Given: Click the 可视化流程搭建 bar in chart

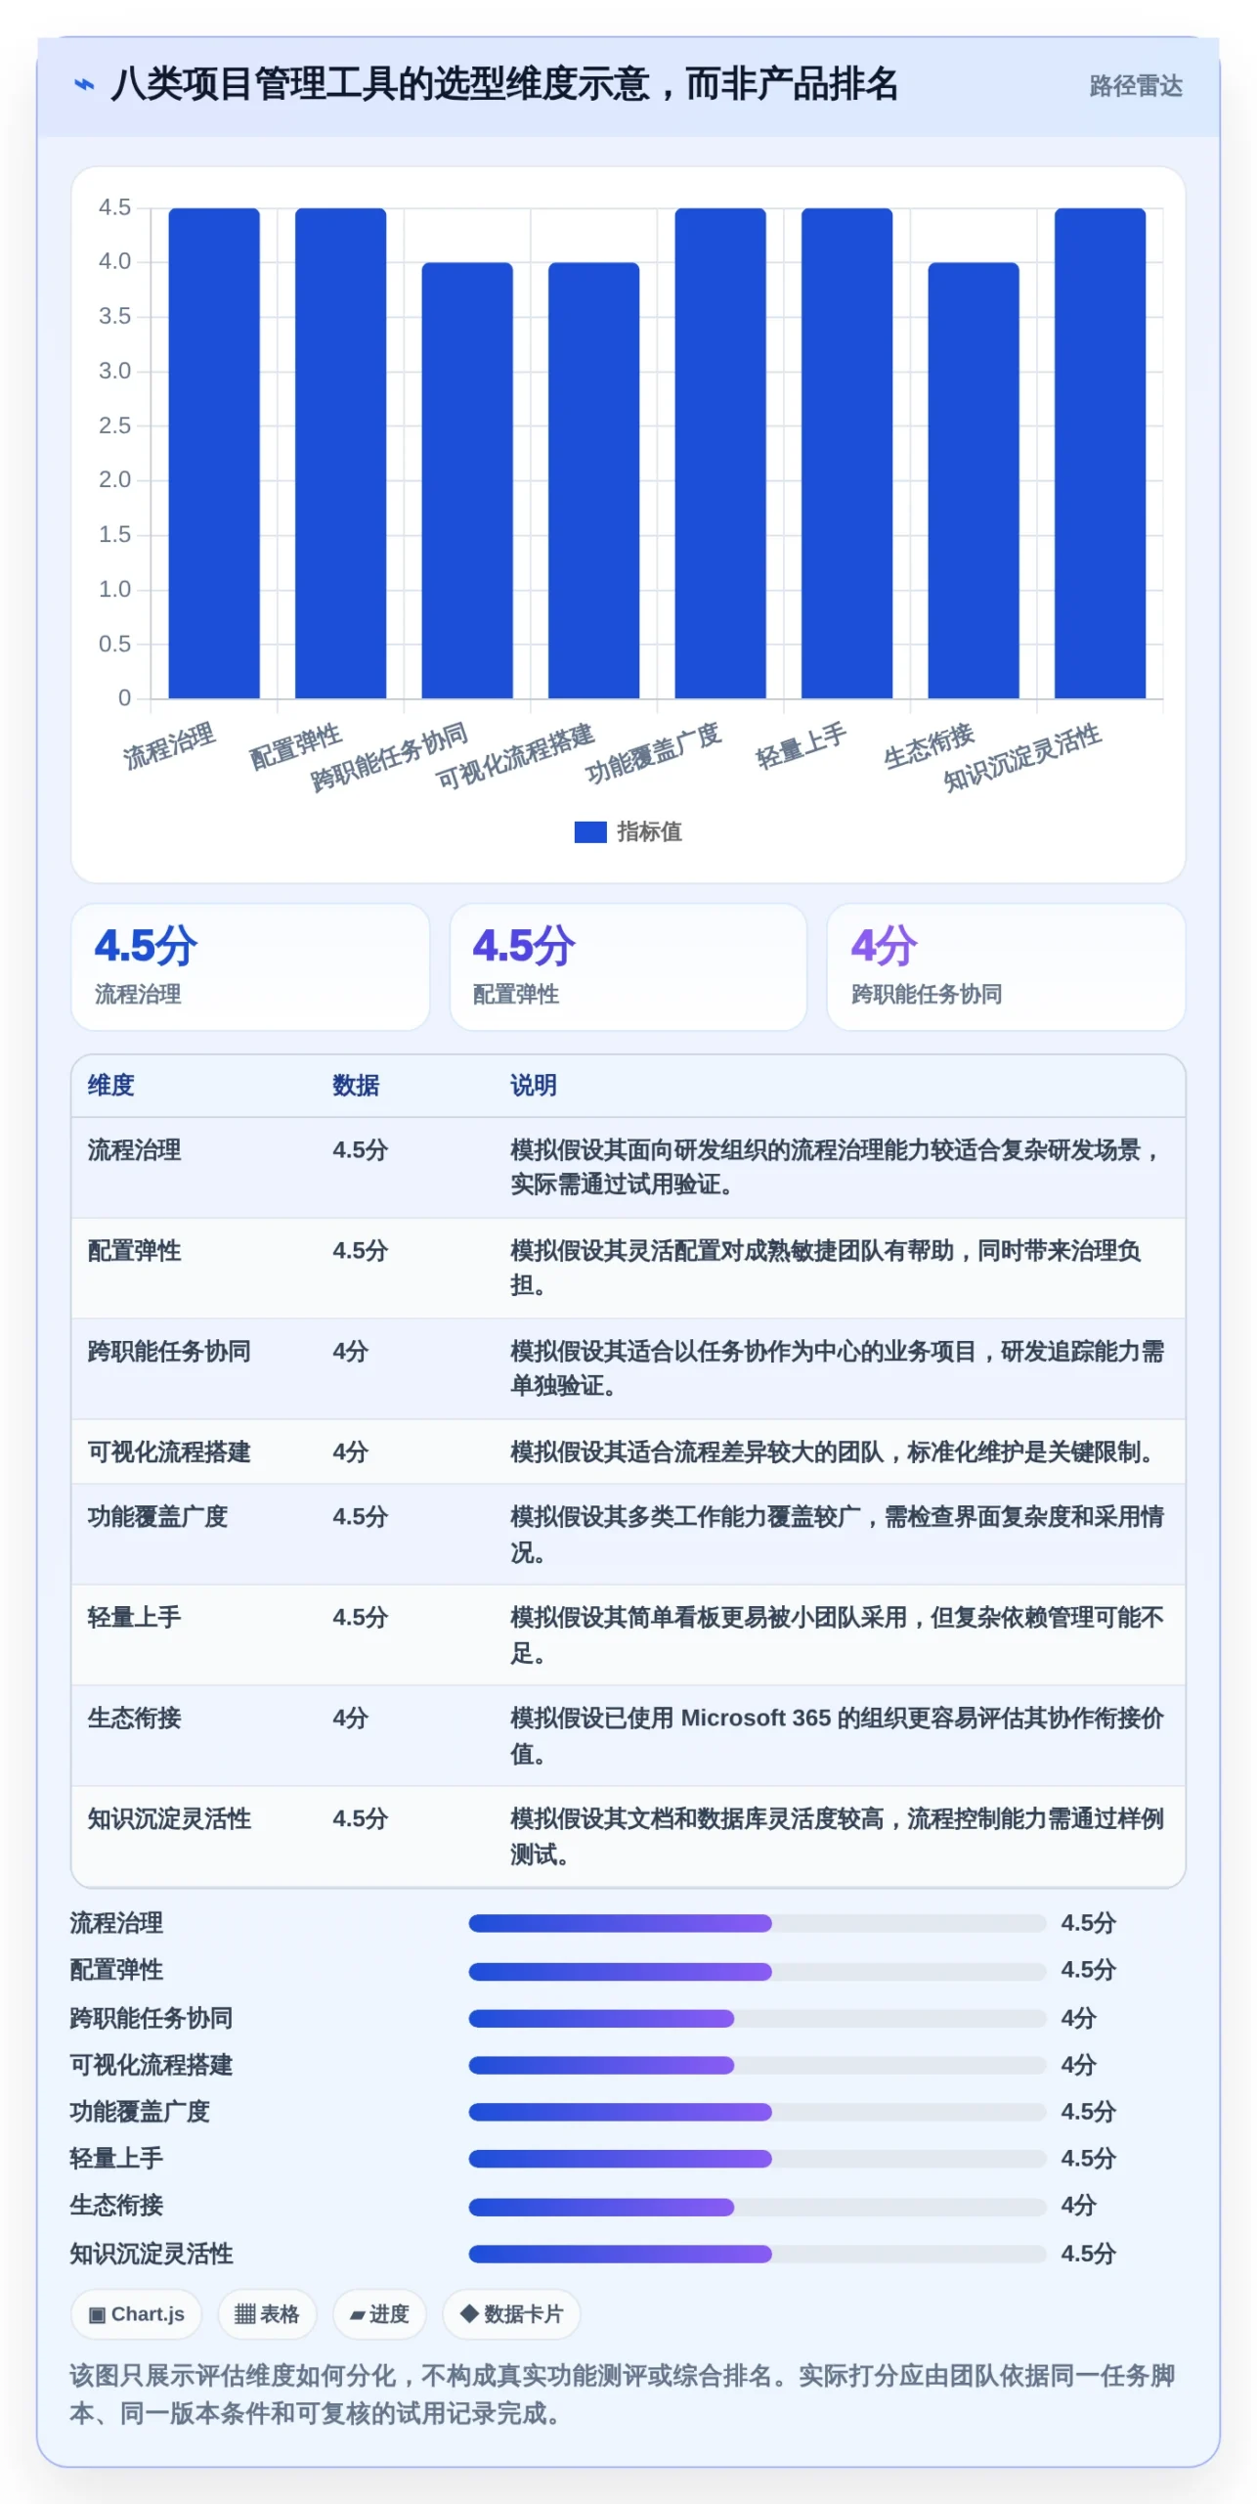Looking at the screenshot, I should [593, 480].
